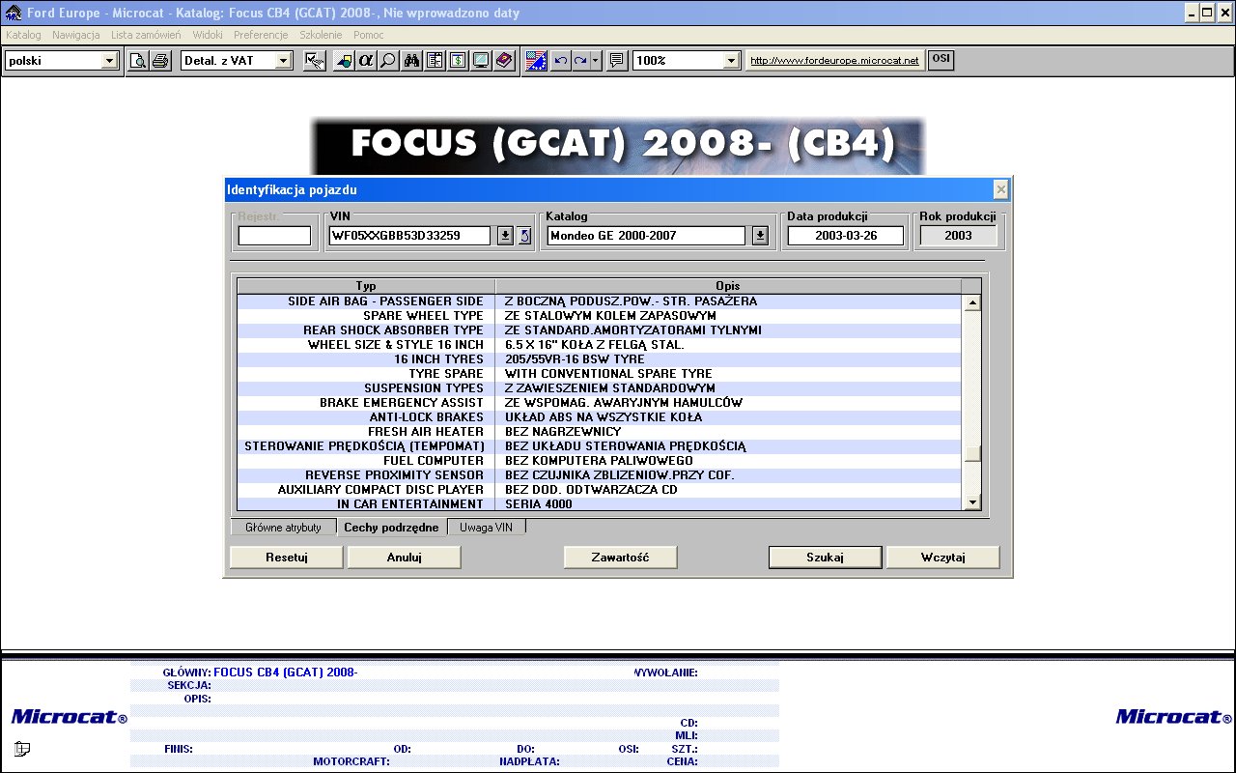Image resolution: width=1236 pixels, height=773 pixels.
Task: Click the colored shapes toolbar icon
Action: [344, 60]
